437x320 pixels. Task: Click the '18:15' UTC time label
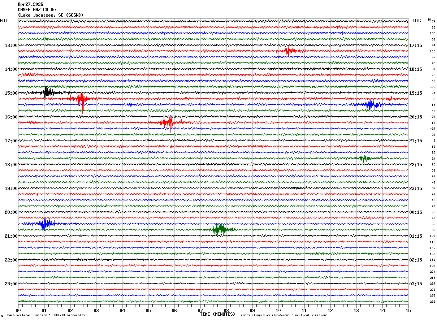coord(416,69)
